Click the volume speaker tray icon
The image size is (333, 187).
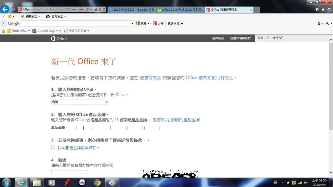[306, 182]
